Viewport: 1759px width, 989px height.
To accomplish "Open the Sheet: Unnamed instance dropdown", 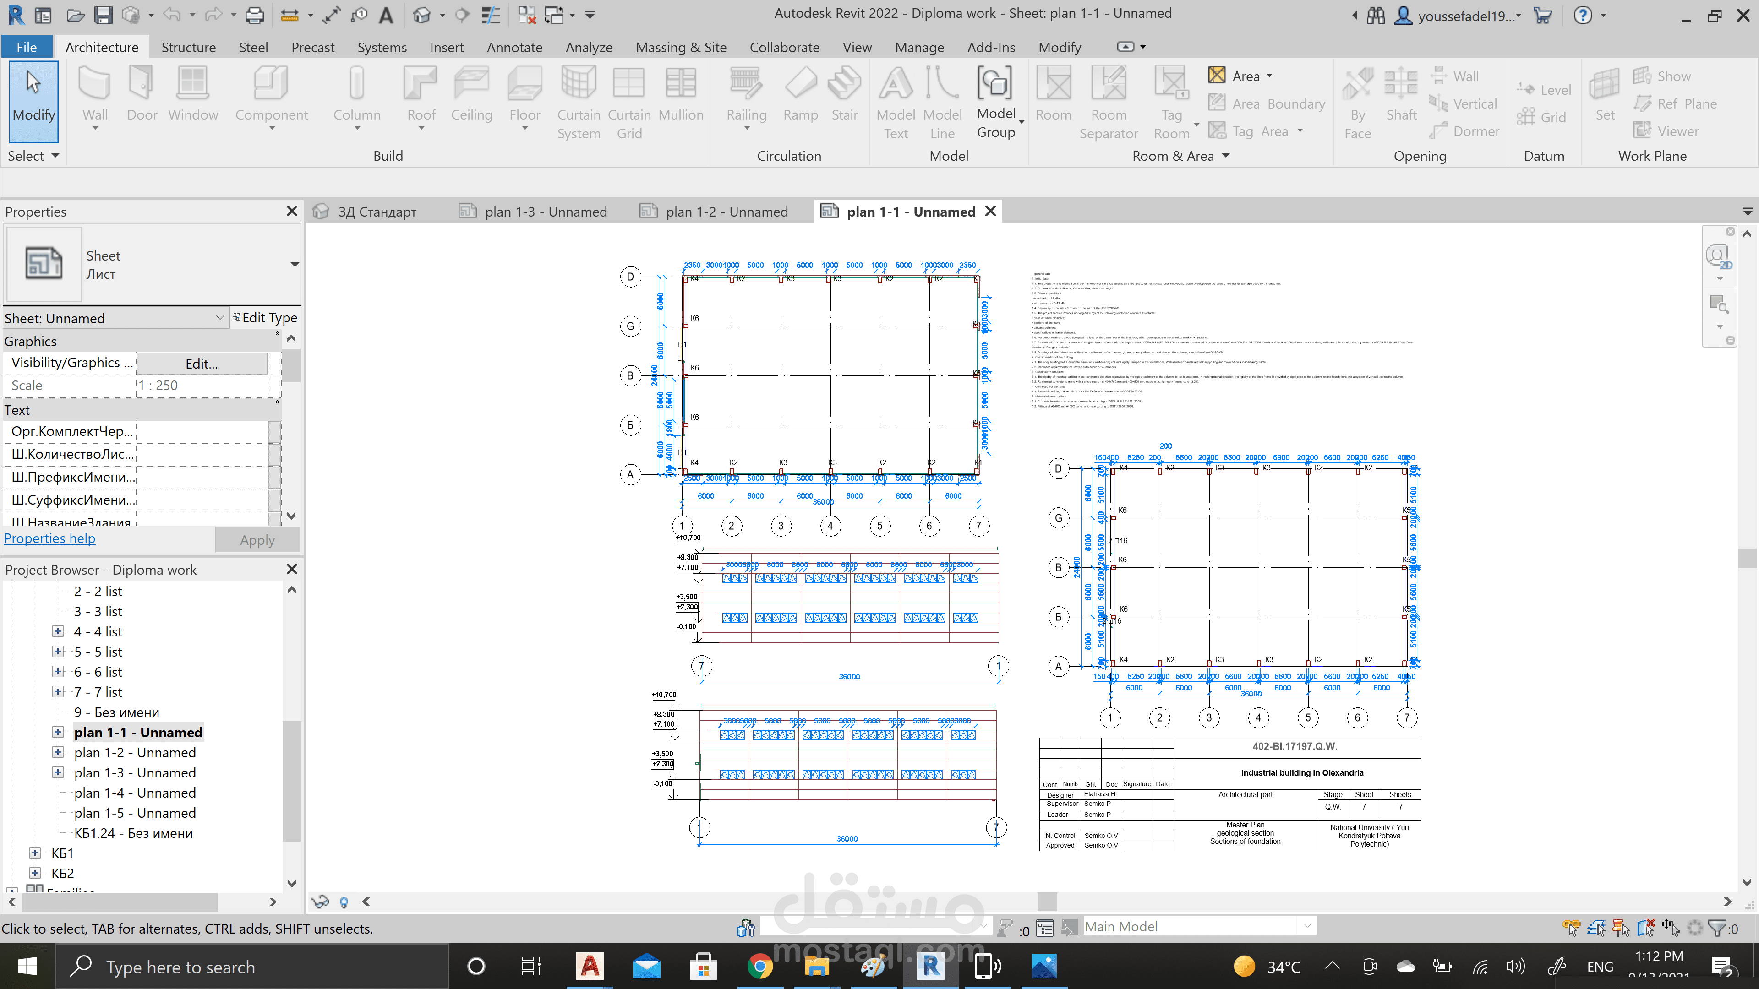I will 219,318.
